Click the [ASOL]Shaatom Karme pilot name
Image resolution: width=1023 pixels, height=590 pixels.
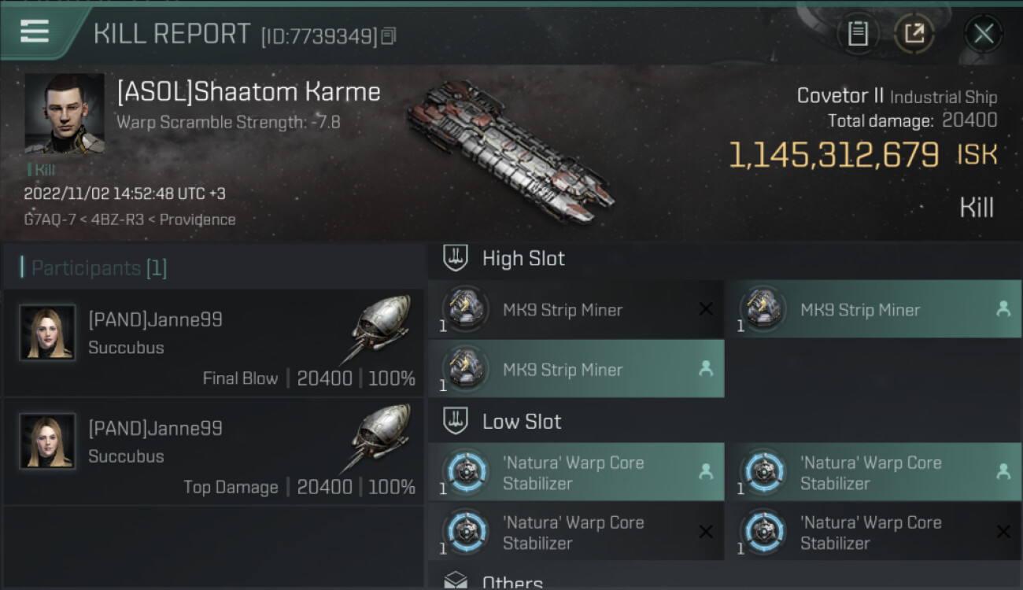coord(249,92)
